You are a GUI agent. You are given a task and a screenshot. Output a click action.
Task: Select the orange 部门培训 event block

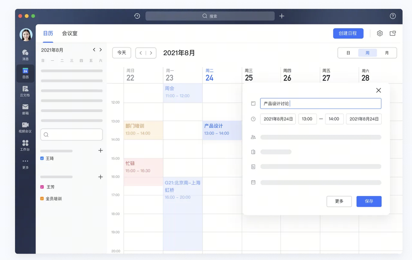pyautogui.click(x=143, y=130)
